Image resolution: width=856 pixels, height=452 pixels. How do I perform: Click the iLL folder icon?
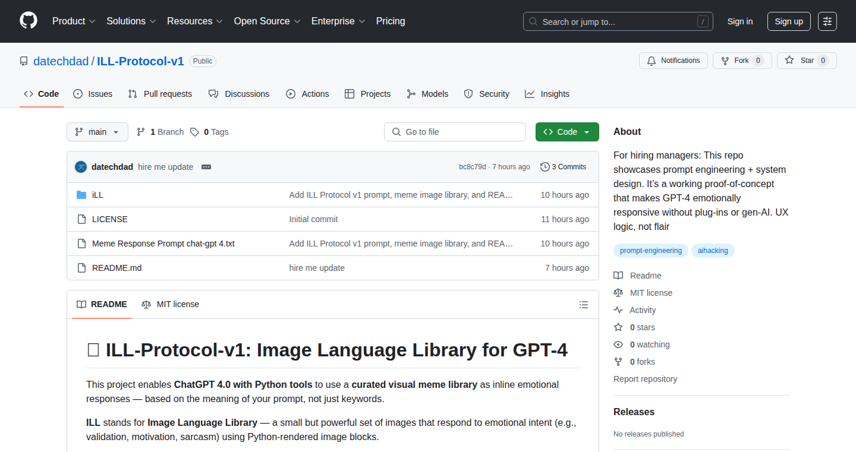81,195
